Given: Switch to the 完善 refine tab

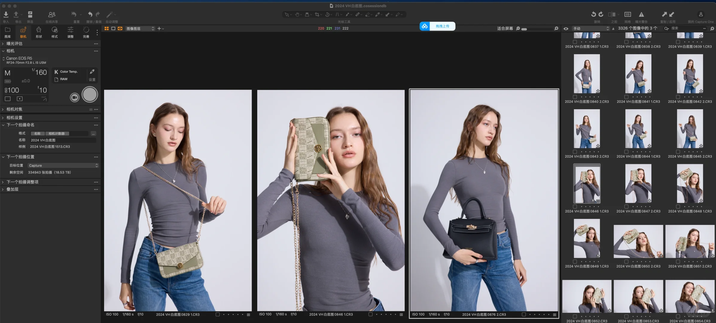Looking at the screenshot, I should (x=86, y=32).
